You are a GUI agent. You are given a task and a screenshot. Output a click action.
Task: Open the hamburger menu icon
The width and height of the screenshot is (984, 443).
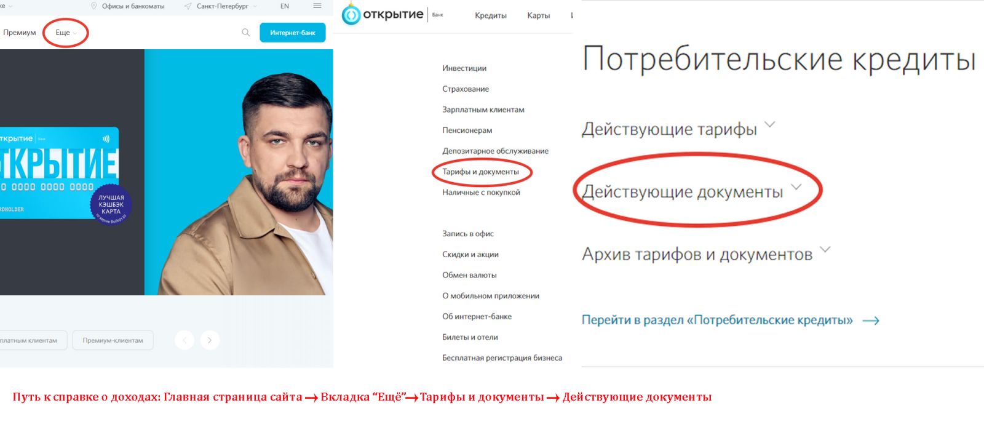coord(317,6)
